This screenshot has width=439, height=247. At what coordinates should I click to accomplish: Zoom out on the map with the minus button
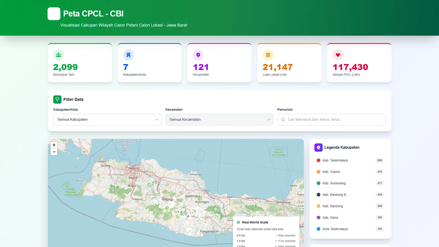pos(54,152)
